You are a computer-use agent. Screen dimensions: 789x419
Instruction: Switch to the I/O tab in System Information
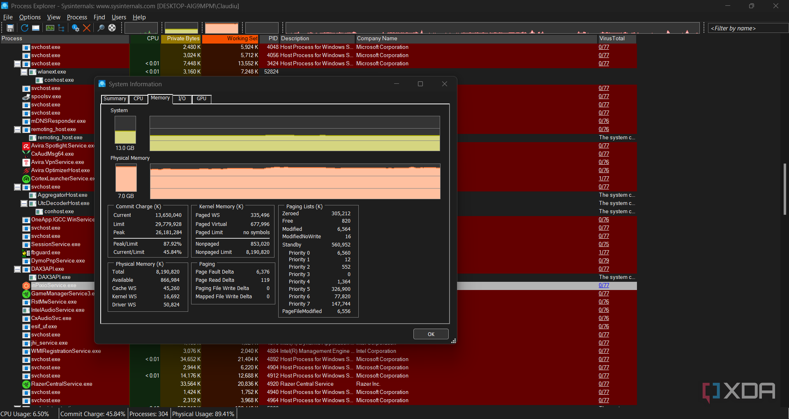click(182, 99)
